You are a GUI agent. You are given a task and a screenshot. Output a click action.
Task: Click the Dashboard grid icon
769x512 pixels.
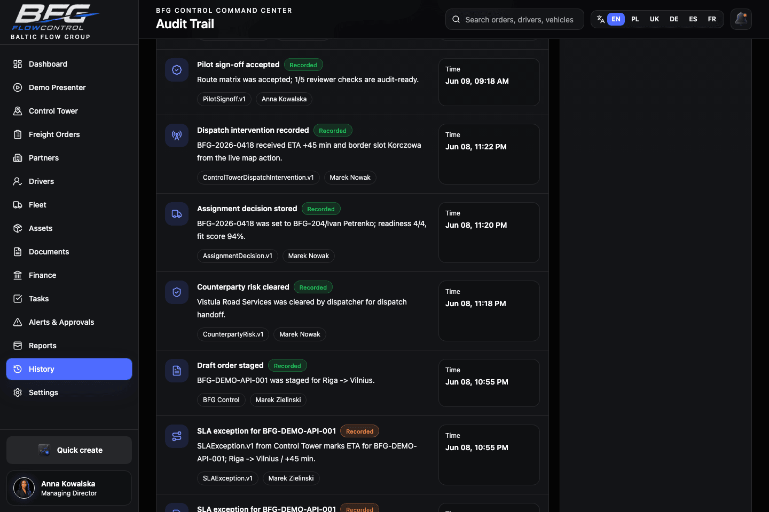coord(18,64)
